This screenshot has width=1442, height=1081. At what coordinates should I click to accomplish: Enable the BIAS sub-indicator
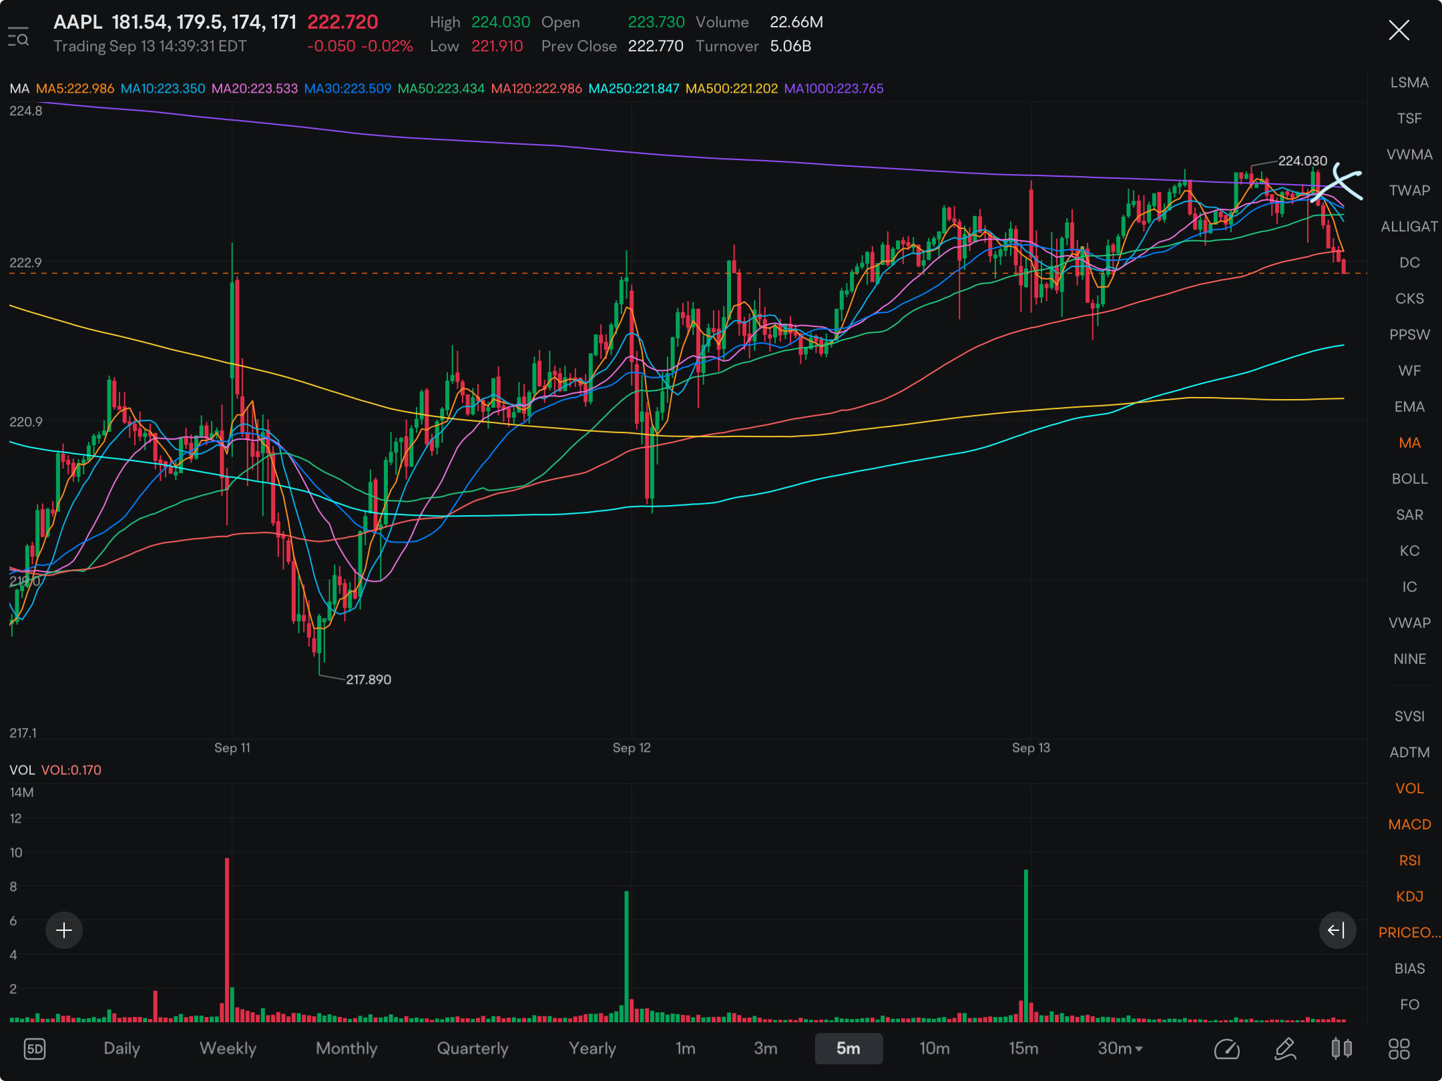(x=1409, y=968)
